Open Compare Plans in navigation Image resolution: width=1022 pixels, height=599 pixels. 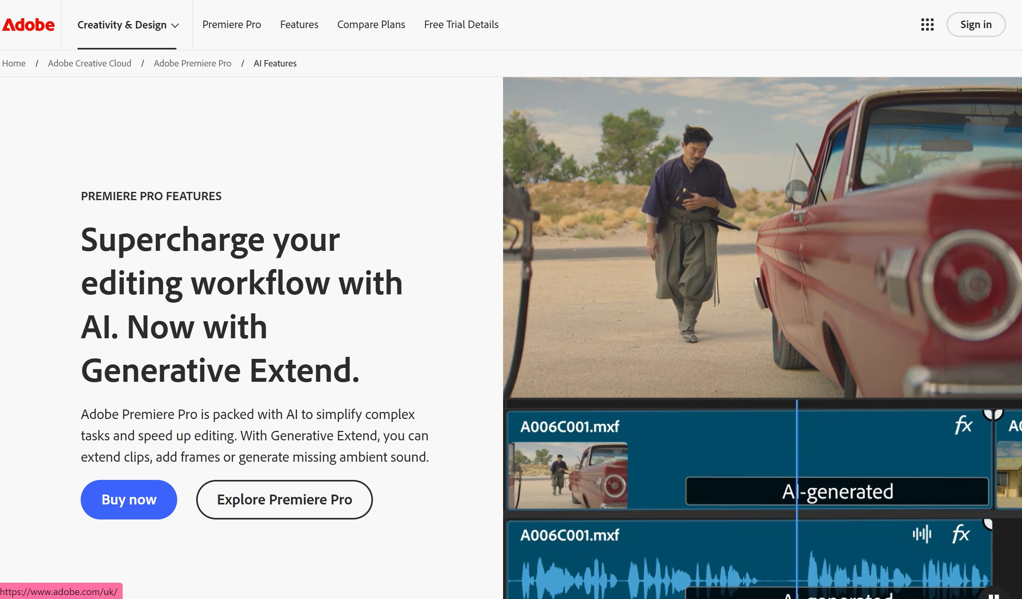pyautogui.click(x=371, y=25)
